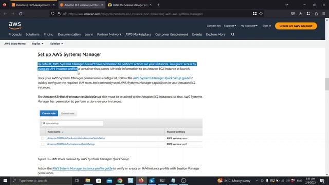Switch to Google Chrome on the taskbar
Image resolution: width=329 pixels, height=185 pixels.
coord(120,180)
